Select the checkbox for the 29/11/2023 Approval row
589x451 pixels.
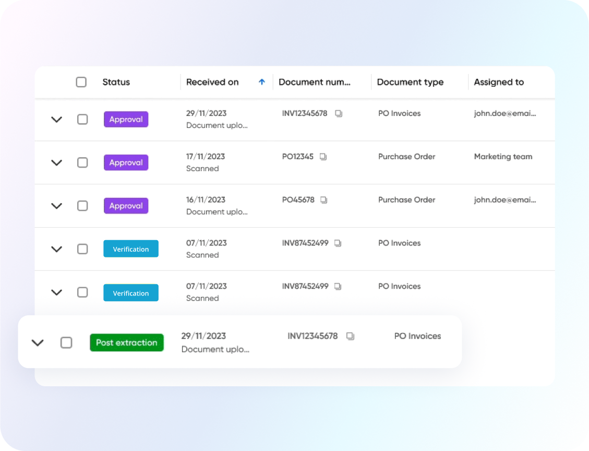click(x=82, y=120)
